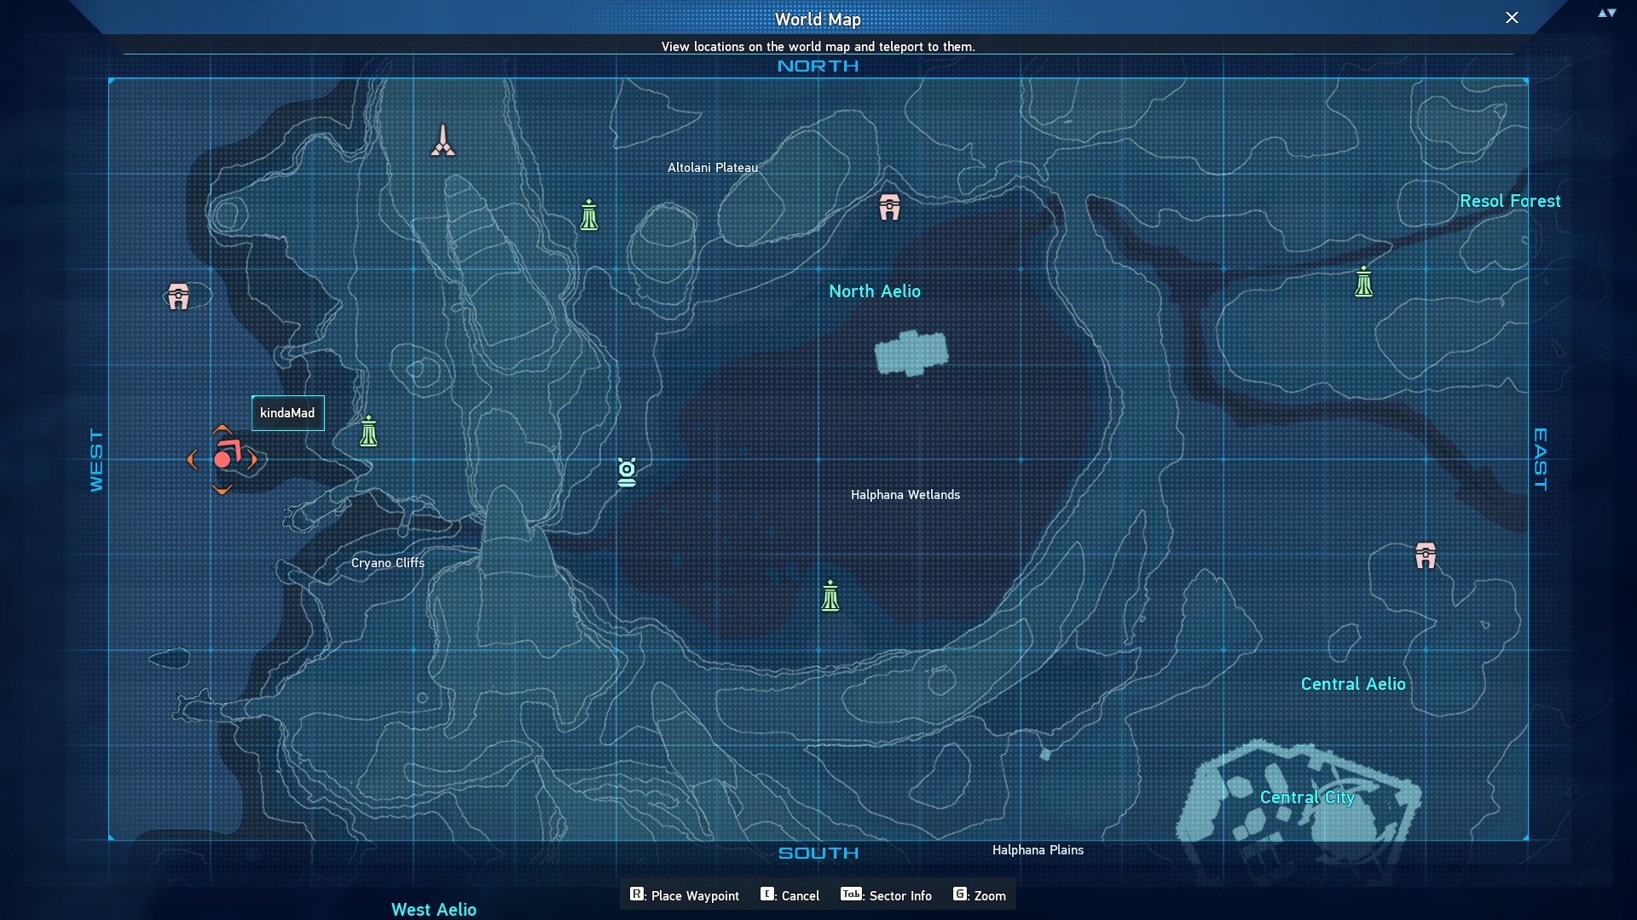Click the Ryuker device in Halphana Wetlands south
1637x920 pixels.
click(x=830, y=596)
